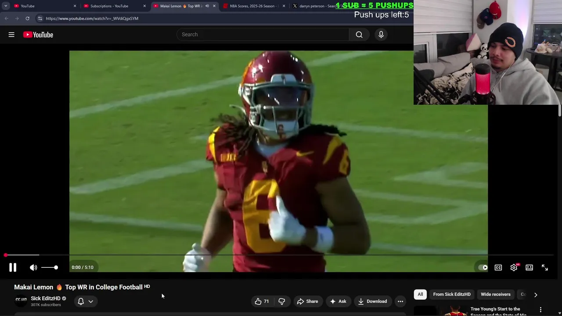562x316 pixels.
Task: Go back in browser history
Action: pos(6,18)
